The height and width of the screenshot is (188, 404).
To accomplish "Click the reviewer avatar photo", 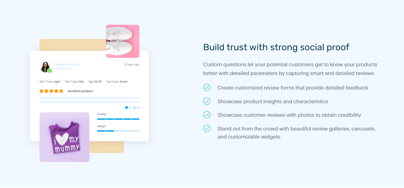I will [45, 67].
